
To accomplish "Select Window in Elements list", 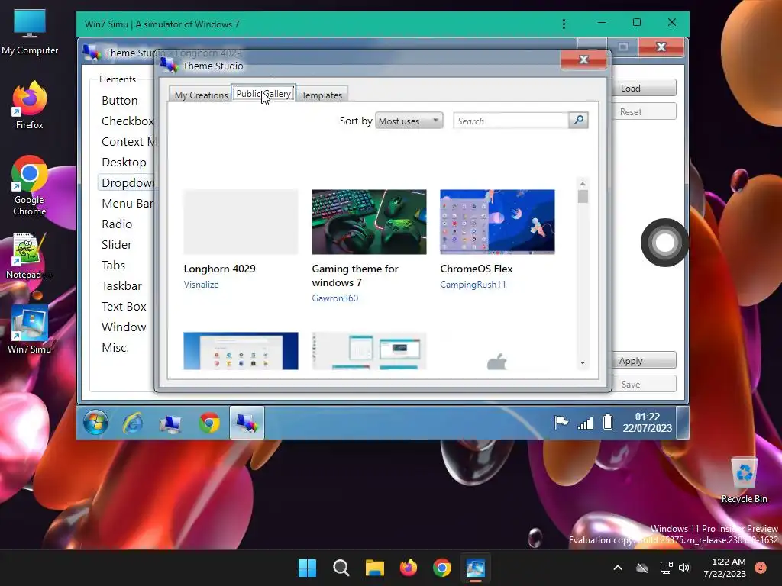I will click(124, 327).
